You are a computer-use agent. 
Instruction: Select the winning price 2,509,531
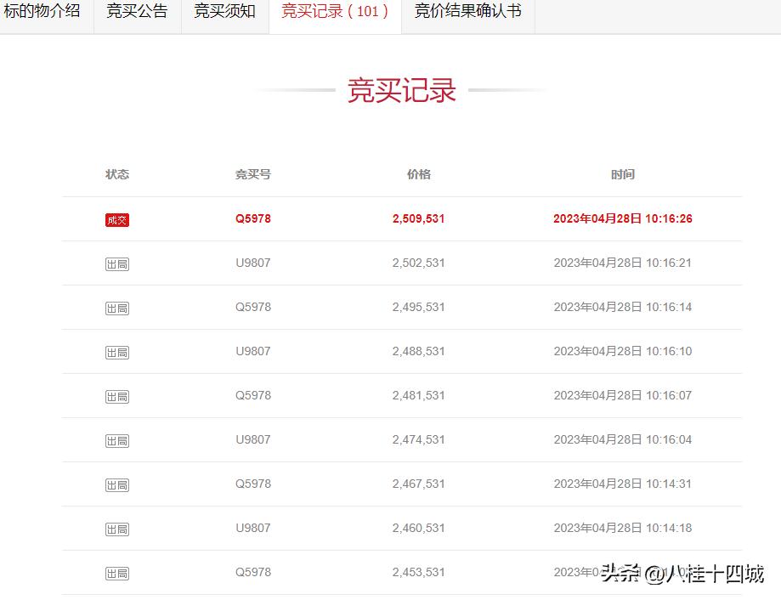(x=418, y=219)
